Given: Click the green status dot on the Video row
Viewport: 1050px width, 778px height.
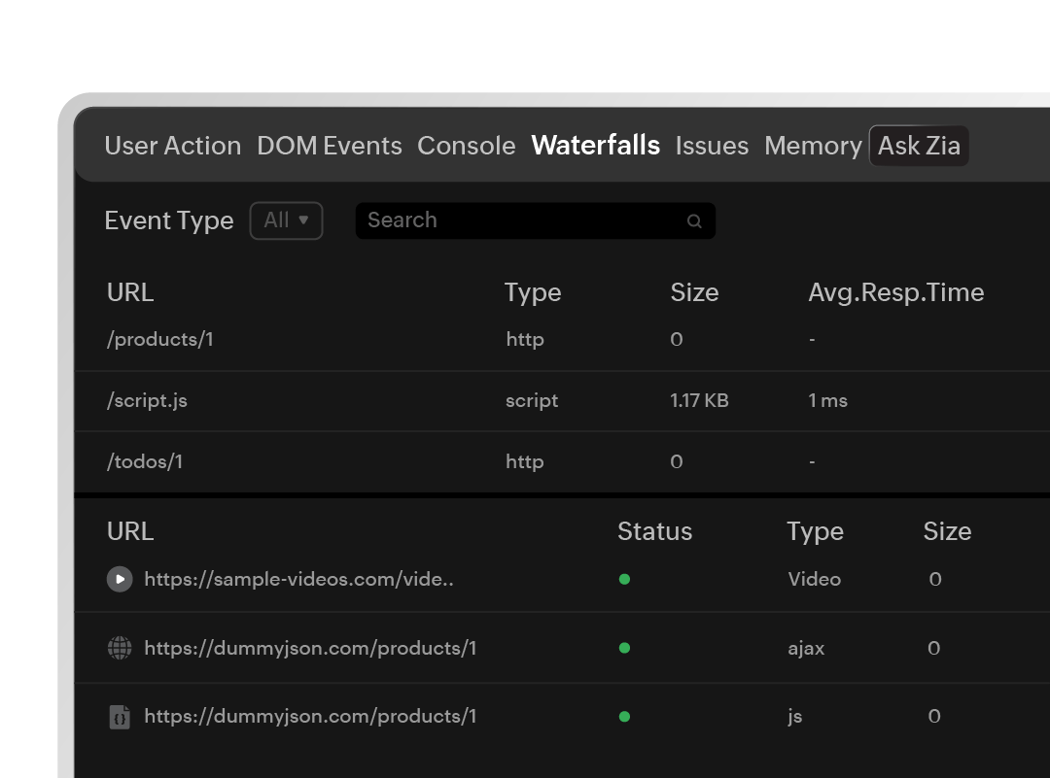Looking at the screenshot, I should click(x=625, y=579).
